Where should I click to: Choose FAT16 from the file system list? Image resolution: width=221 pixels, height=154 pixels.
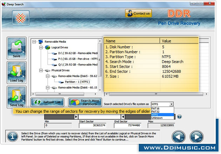pyautogui.click(x=163, y=108)
